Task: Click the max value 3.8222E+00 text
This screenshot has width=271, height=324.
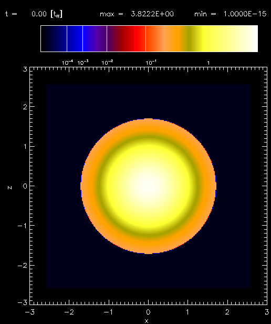Action: pos(152,14)
